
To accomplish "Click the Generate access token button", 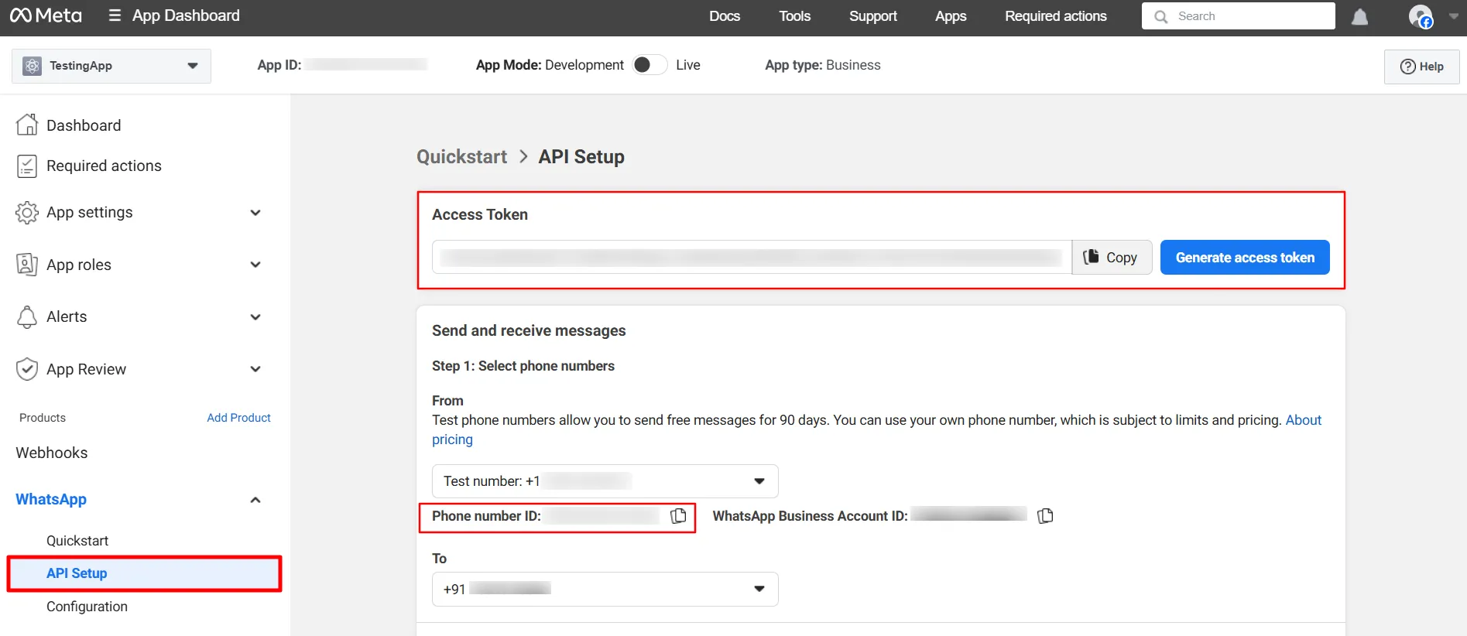I will click(x=1245, y=258).
